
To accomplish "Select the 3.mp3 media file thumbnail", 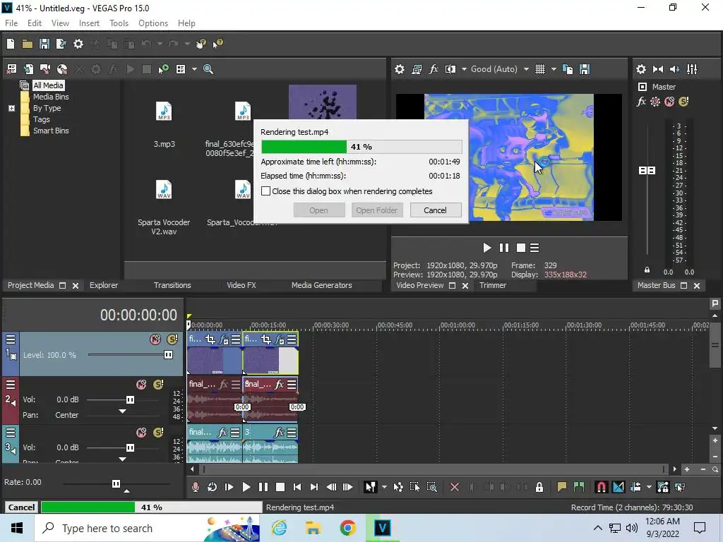I will point(164,112).
